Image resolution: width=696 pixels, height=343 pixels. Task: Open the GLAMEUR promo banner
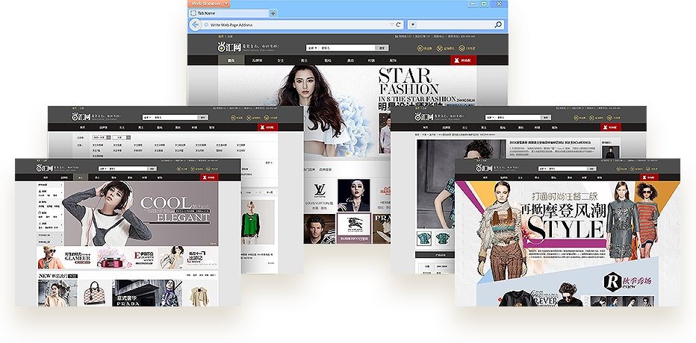tap(67, 257)
